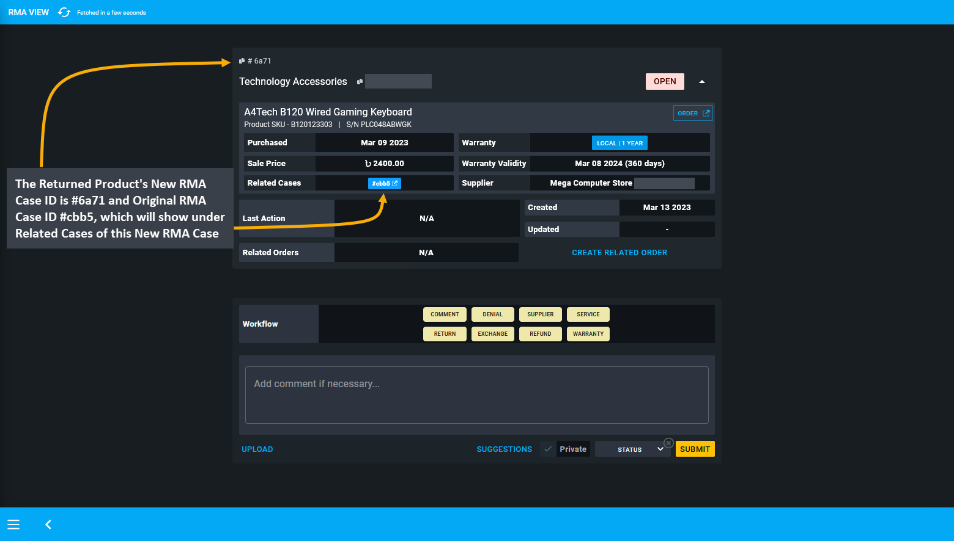Select the WARRANTY workflow action
The height and width of the screenshot is (541, 954).
pyautogui.click(x=588, y=334)
